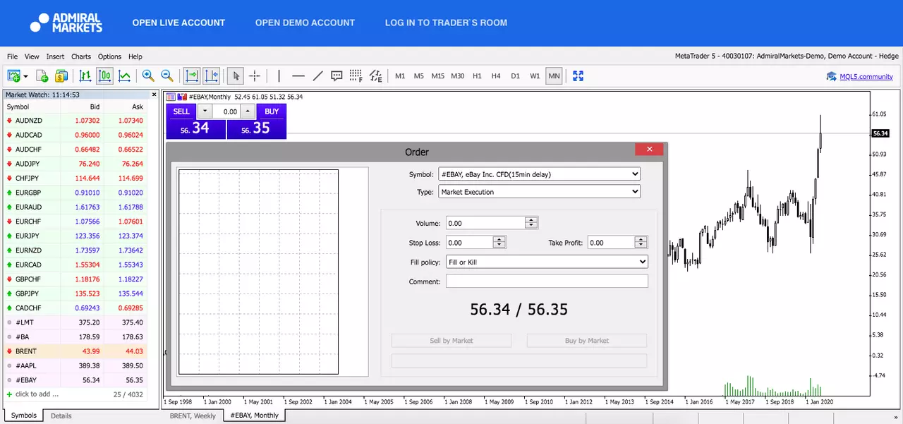The width and height of the screenshot is (903, 424).
Task: Set chart timeframe to M30
Action: pyautogui.click(x=458, y=76)
